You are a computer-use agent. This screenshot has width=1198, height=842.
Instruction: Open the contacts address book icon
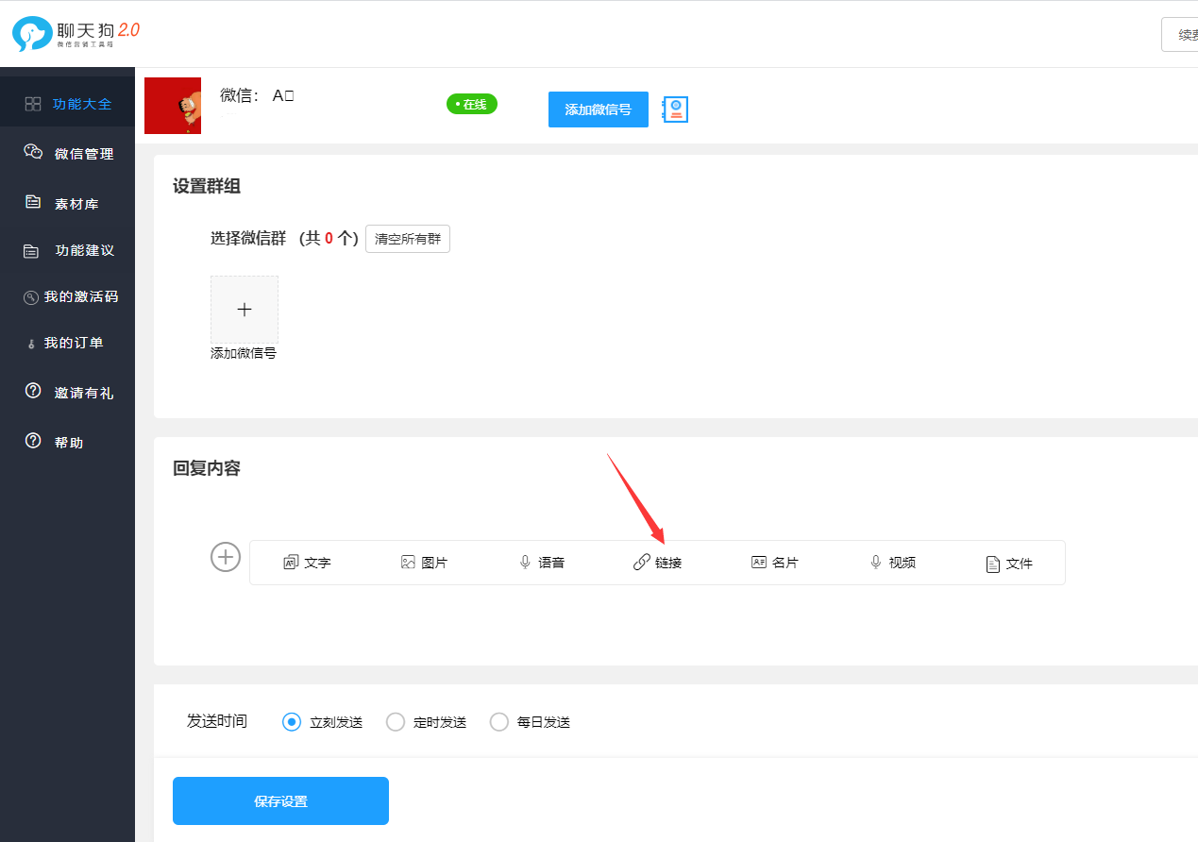(675, 109)
